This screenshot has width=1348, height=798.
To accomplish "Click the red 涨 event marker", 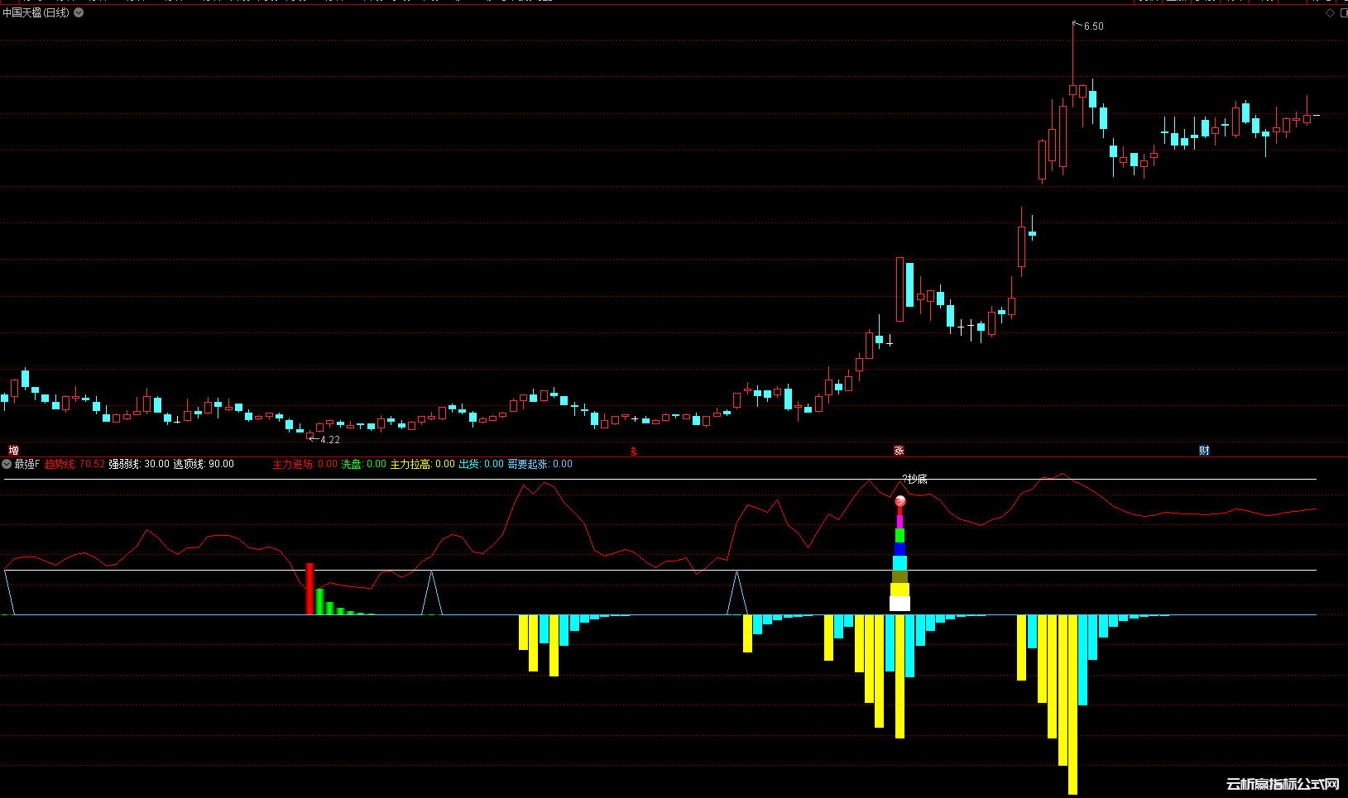I will [899, 451].
